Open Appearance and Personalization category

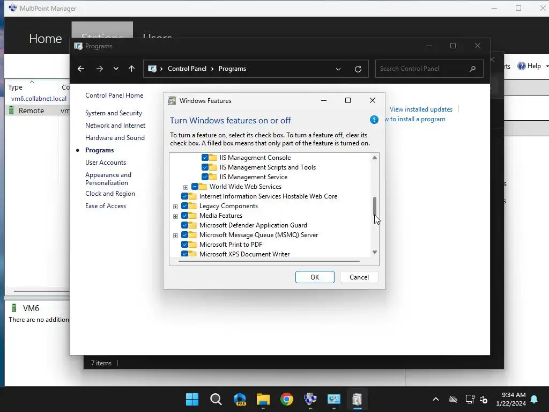pos(108,179)
